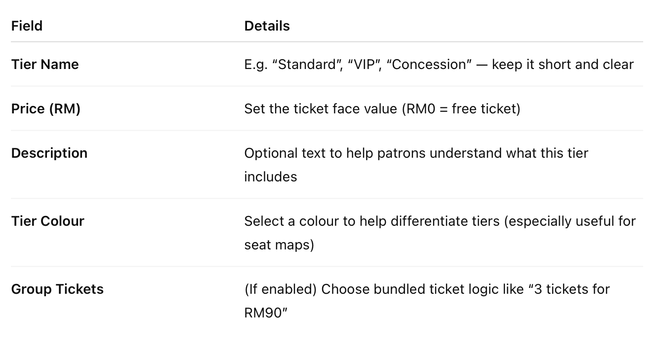Click the "(If enabled)" text in Group Tickets
This screenshot has width=655, height=348.
[x=280, y=289]
